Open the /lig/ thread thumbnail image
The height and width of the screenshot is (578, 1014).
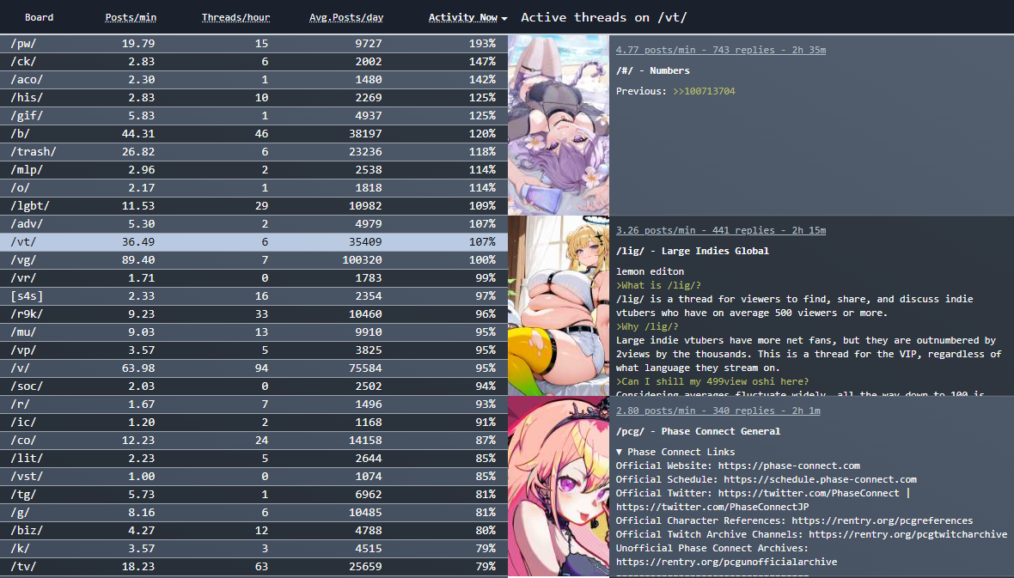(x=558, y=306)
